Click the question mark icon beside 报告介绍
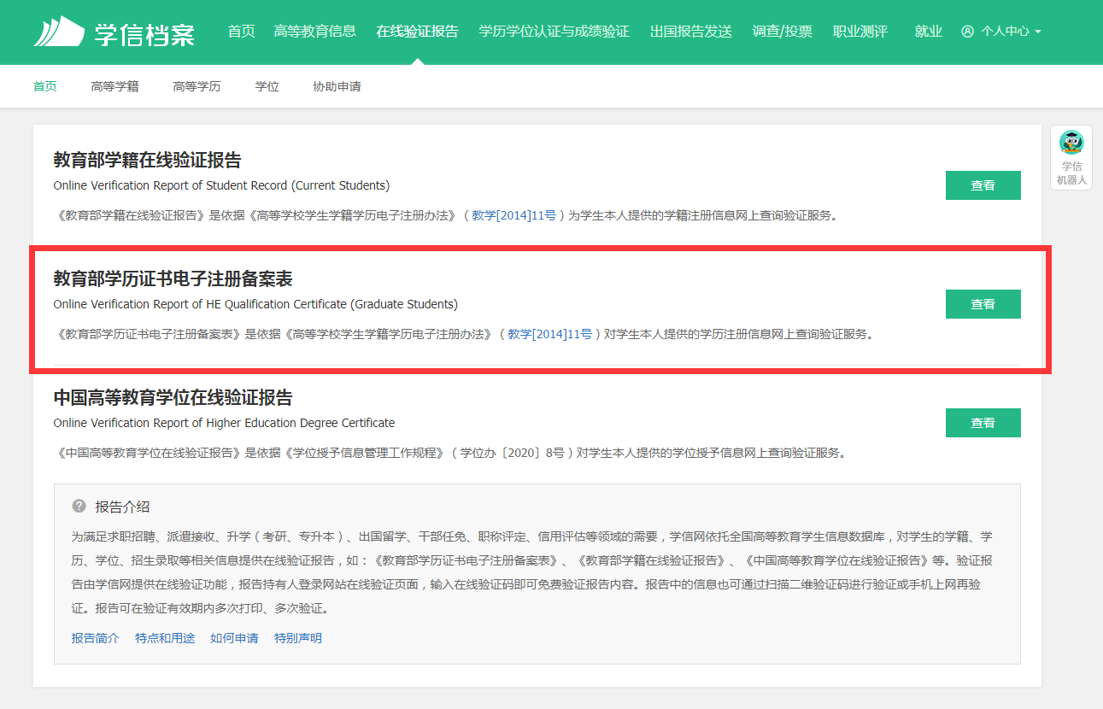1103x709 pixels. 79,507
